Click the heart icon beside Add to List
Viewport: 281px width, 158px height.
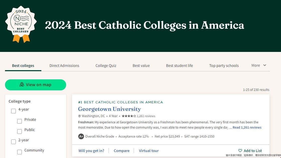pyautogui.click(x=240, y=151)
